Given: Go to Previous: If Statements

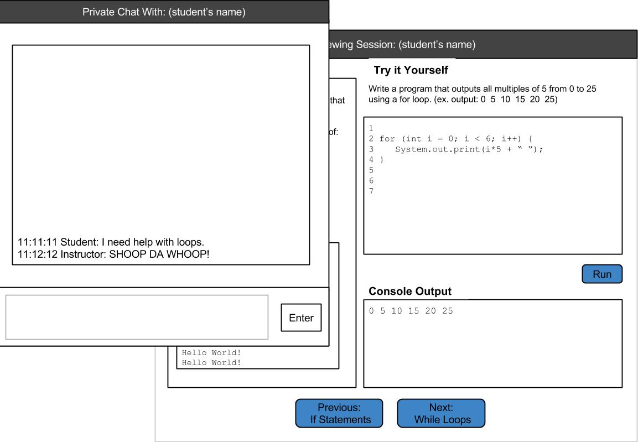Looking at the screenshot, I should tap(339, 413).
